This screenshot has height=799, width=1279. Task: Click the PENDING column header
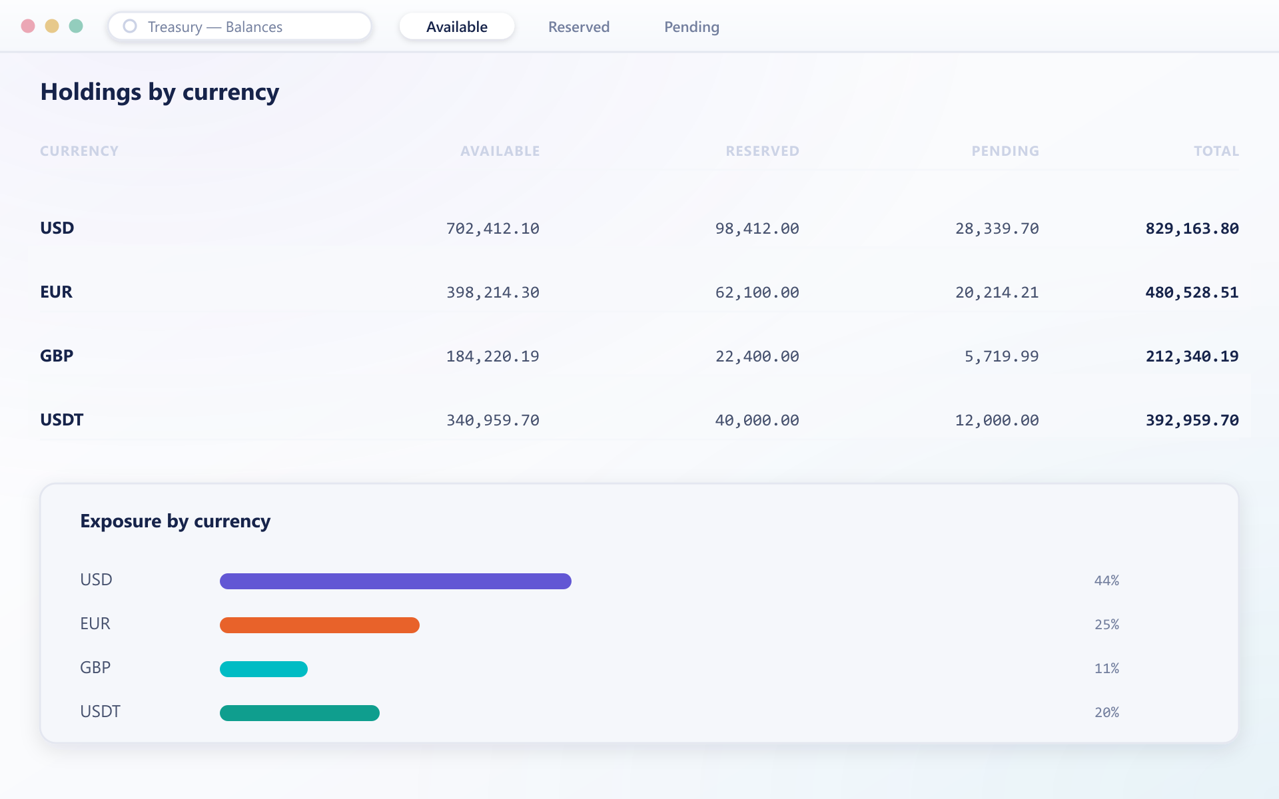point(1005,151)
